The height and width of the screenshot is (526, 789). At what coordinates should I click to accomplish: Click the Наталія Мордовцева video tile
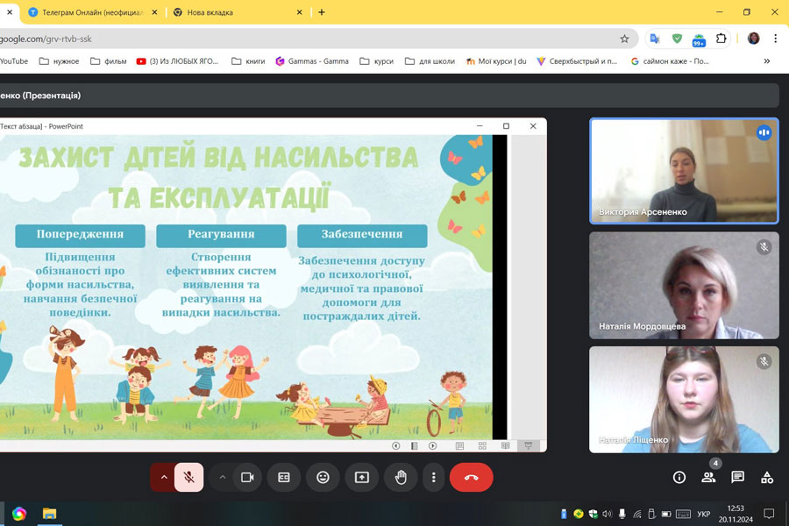(684, 285)
